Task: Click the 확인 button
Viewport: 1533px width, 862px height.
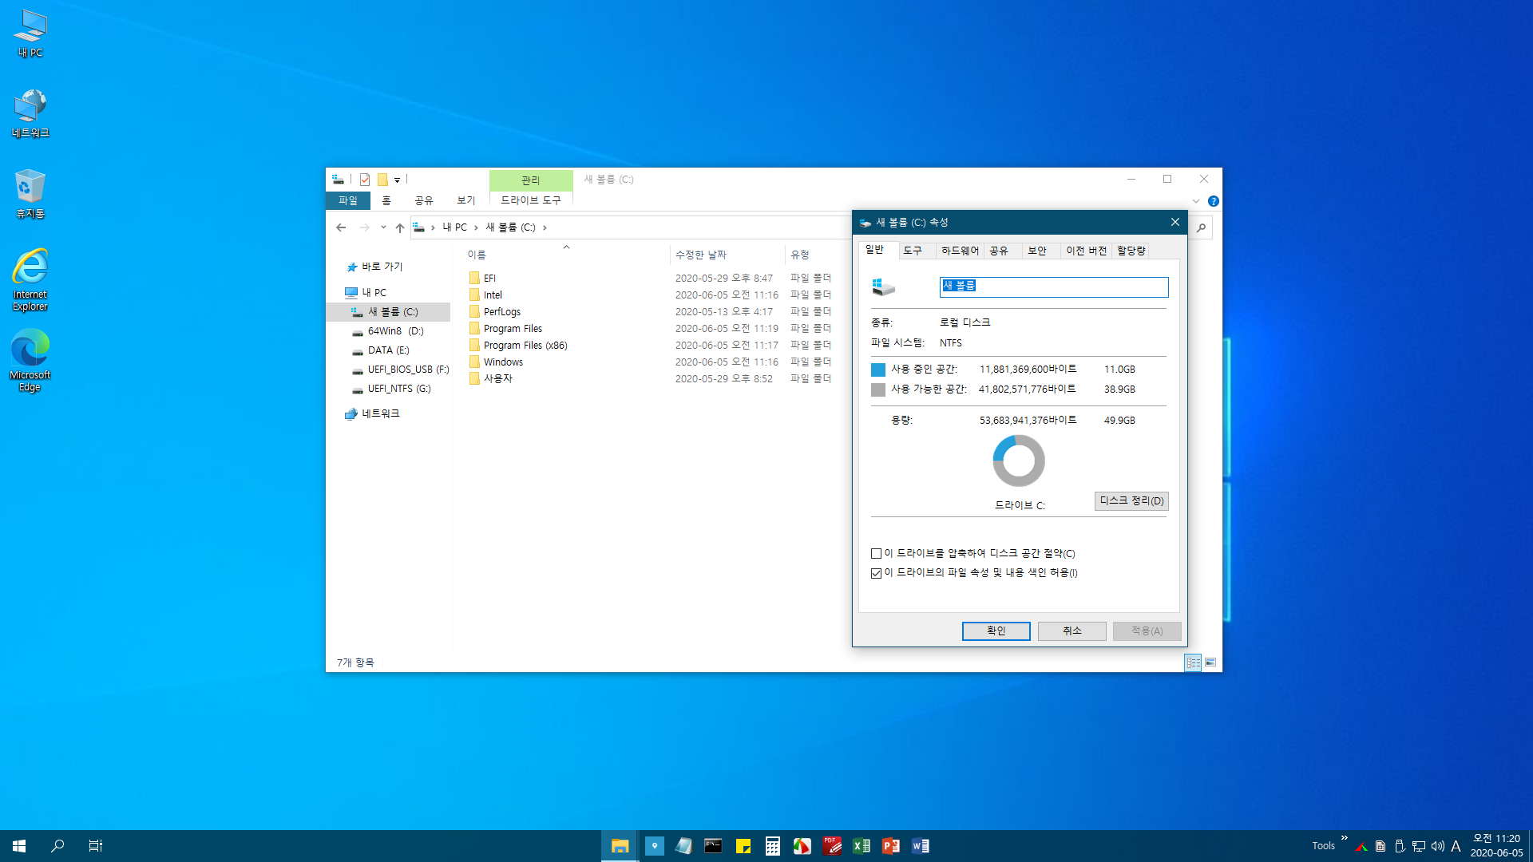Action: coord(996,631)
